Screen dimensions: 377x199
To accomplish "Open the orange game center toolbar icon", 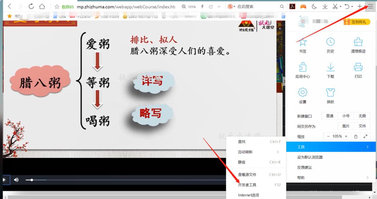I will click(x=303, y=6).
